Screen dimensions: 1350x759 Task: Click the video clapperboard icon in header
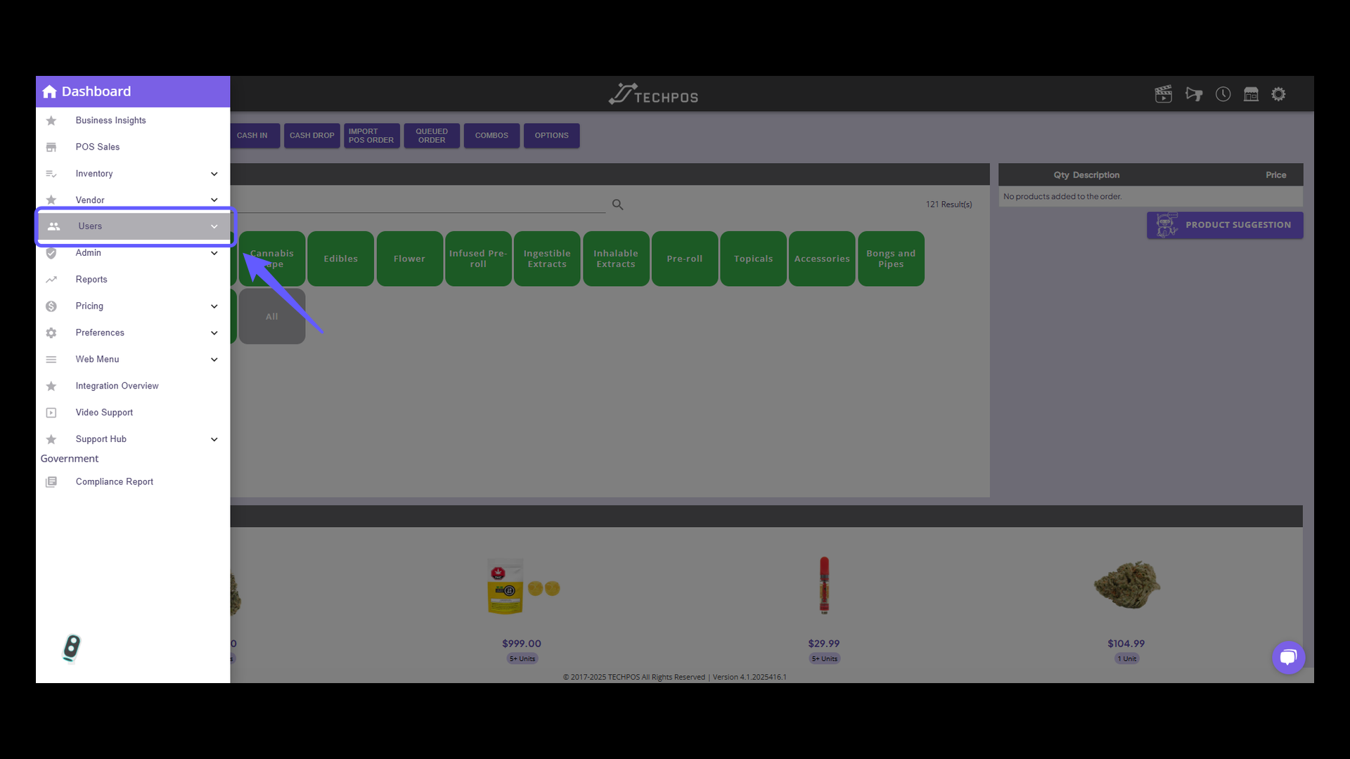click(1163, 94)
